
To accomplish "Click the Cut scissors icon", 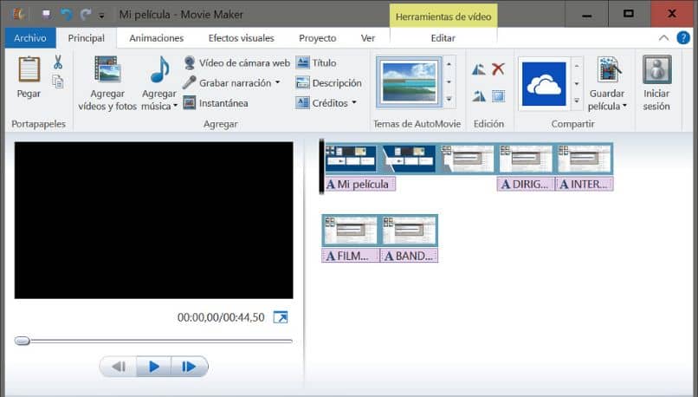I will point(58,62).
